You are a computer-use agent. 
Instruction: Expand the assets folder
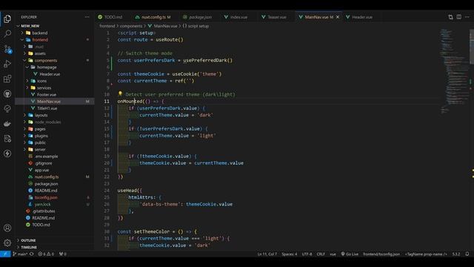[x=40, y=53]
